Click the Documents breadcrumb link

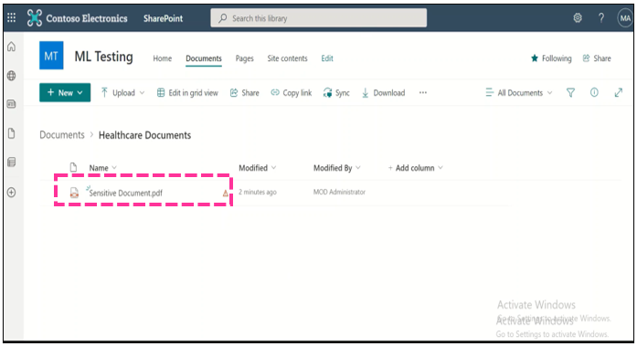coord(62,135)
